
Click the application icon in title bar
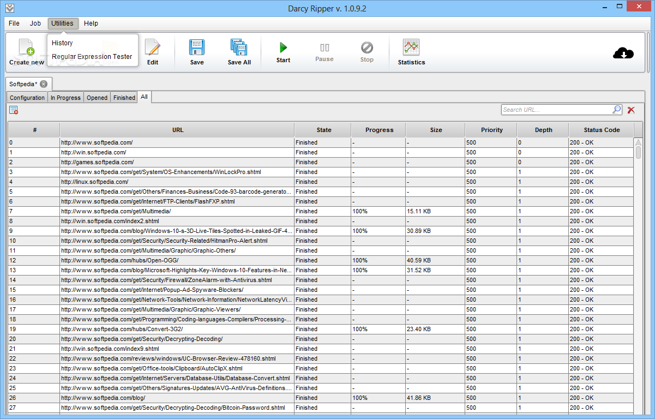(x=10, y=8)
